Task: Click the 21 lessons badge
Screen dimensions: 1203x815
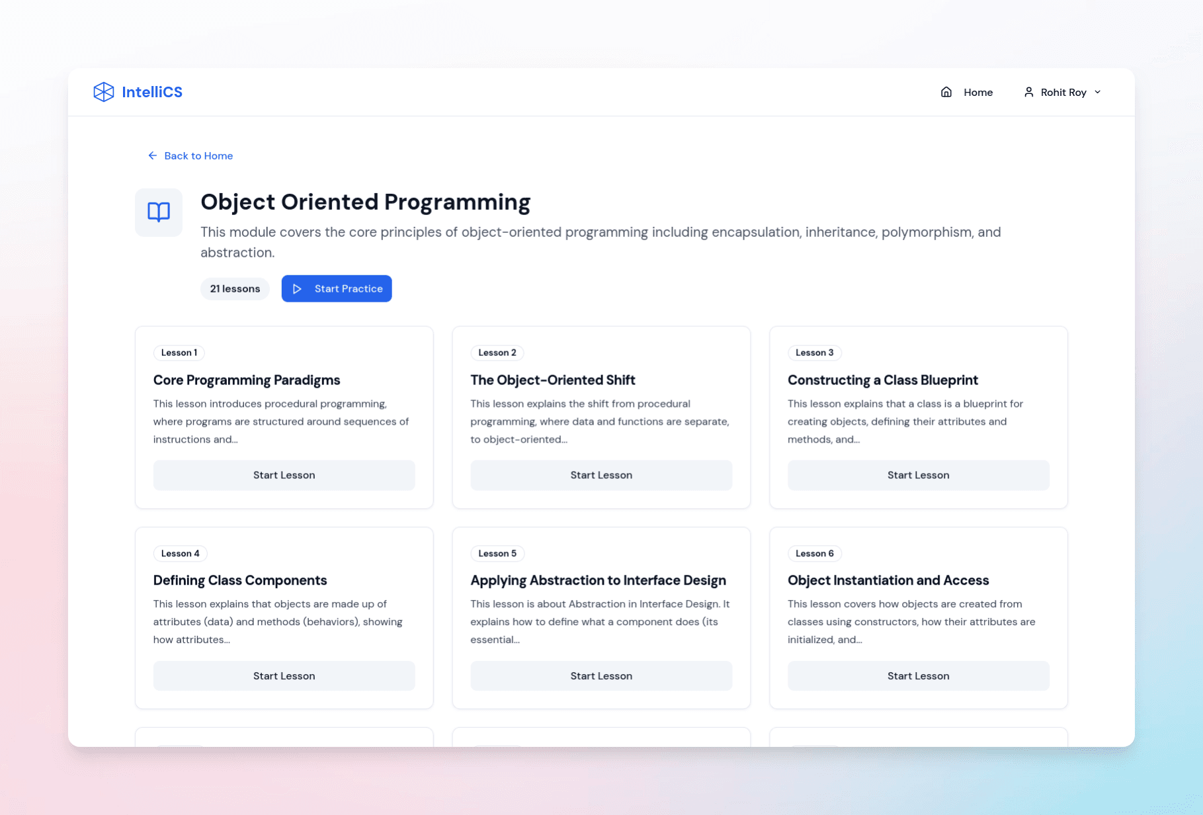Action: 235,289
